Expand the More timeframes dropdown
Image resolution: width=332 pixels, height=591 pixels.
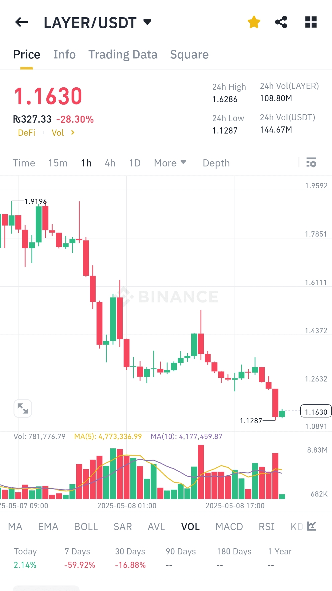pos(170,163)
